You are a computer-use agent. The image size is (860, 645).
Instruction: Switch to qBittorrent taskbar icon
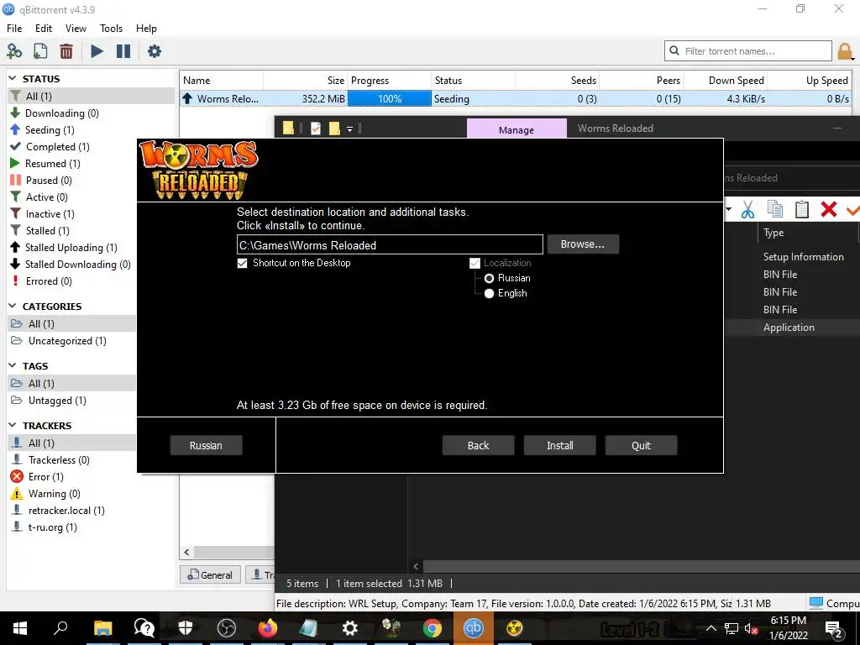474,628
